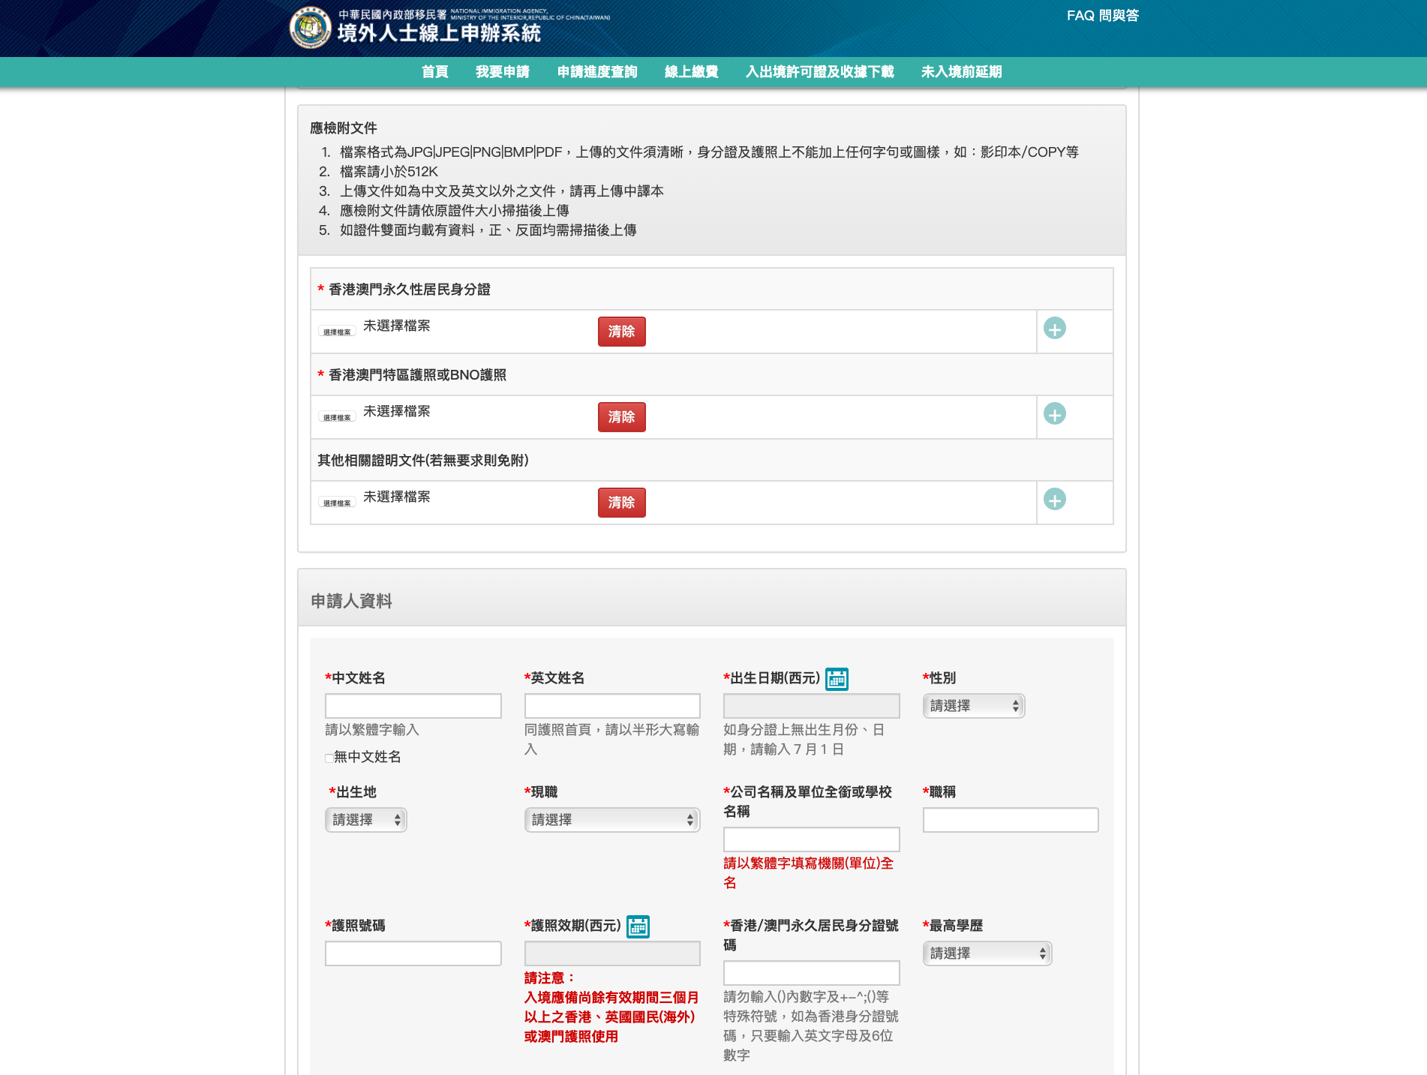Expand the 性別 dropdown
The width and height of the screenshot is (1427, 1075).
(973, 706)
